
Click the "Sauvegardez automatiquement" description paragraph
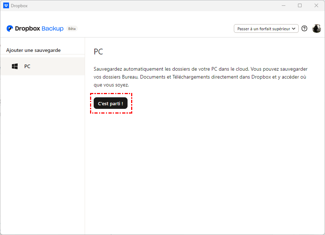coord(200,77)
